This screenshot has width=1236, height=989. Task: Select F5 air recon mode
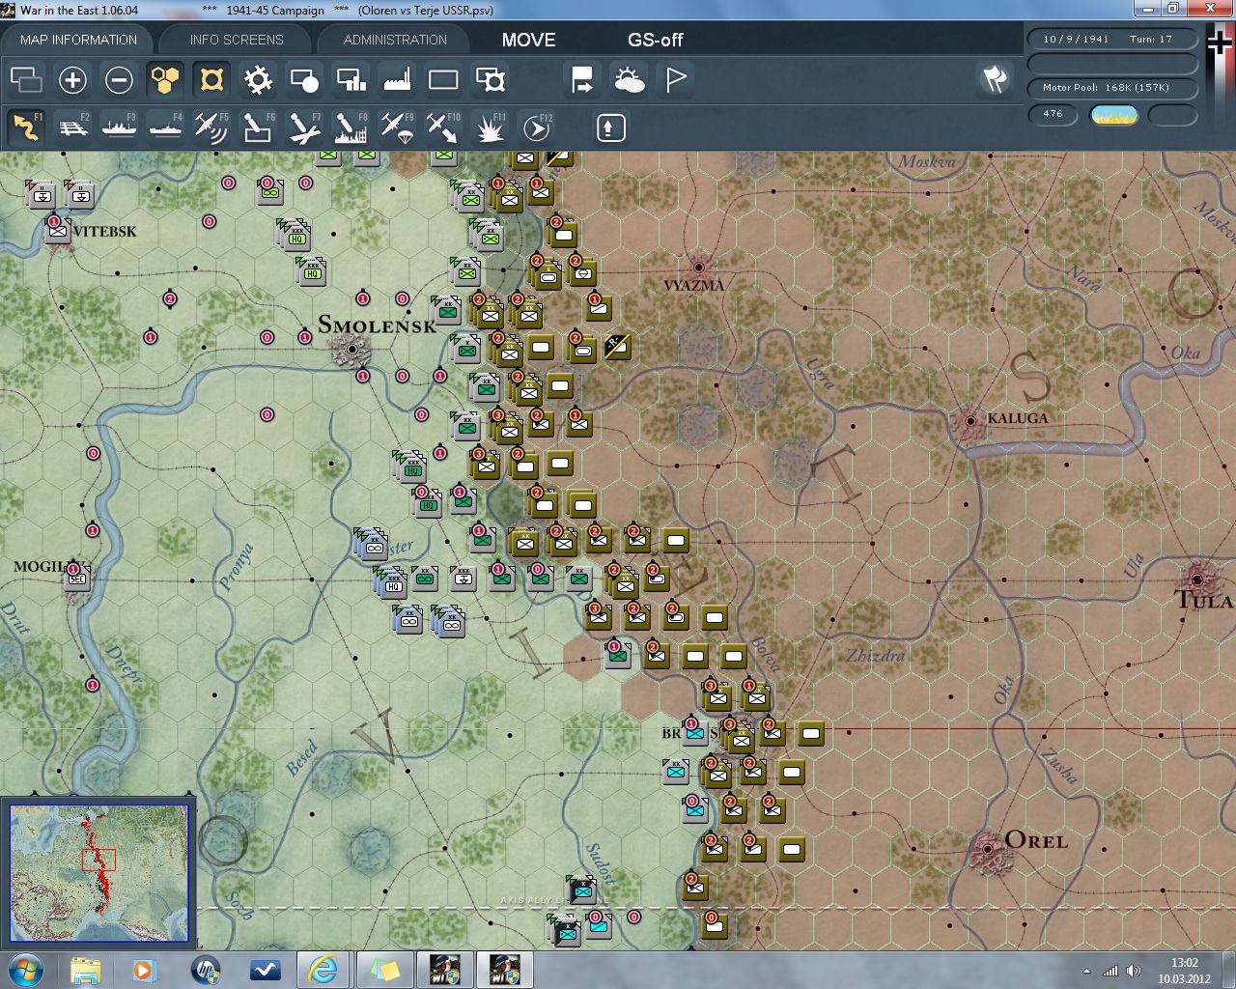(x=211, y=127)
